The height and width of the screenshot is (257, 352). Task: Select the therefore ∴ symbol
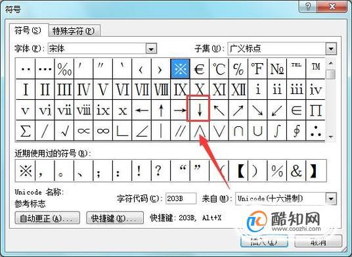click(x=315, y=131)
